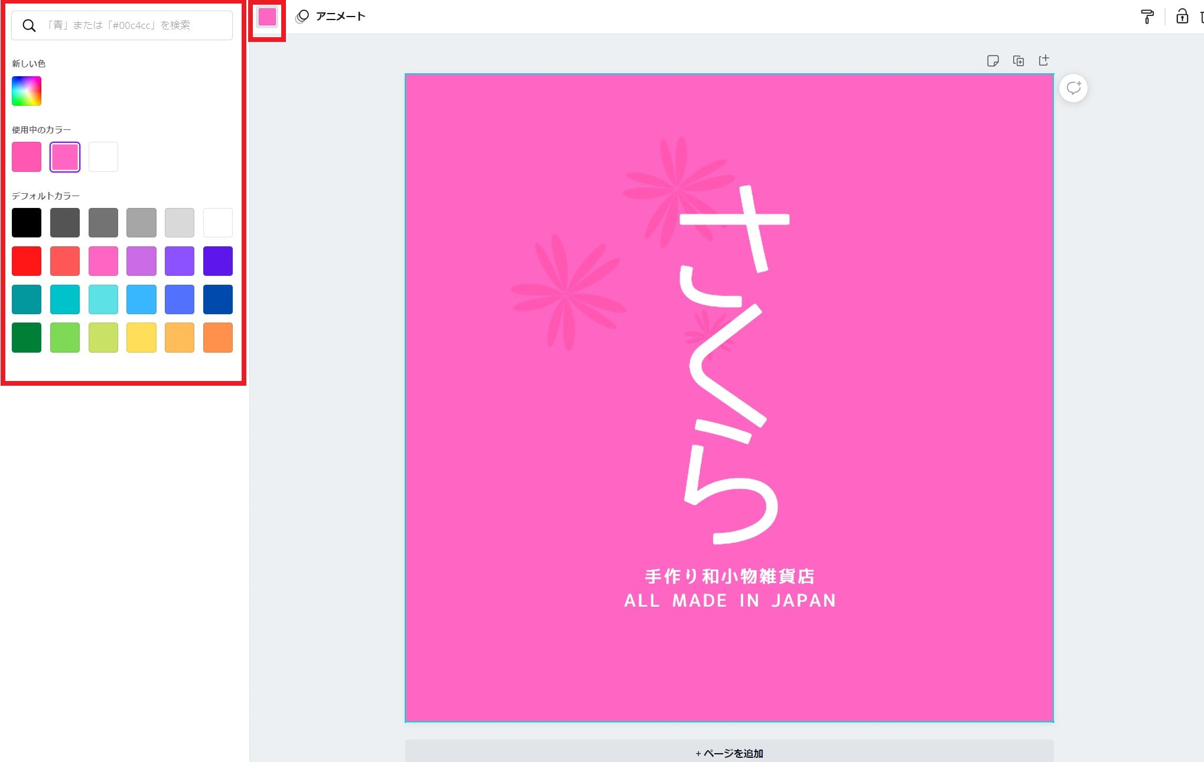Choose the dark navy blue default swatch

coord(218,299)
